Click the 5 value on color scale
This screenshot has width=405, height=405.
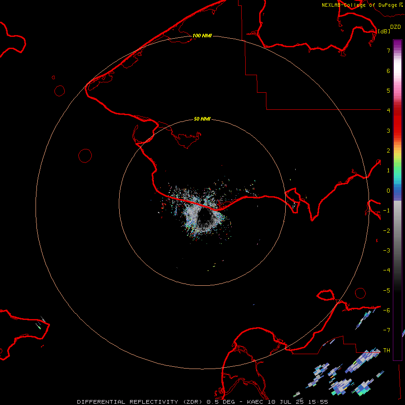(388, 90)
